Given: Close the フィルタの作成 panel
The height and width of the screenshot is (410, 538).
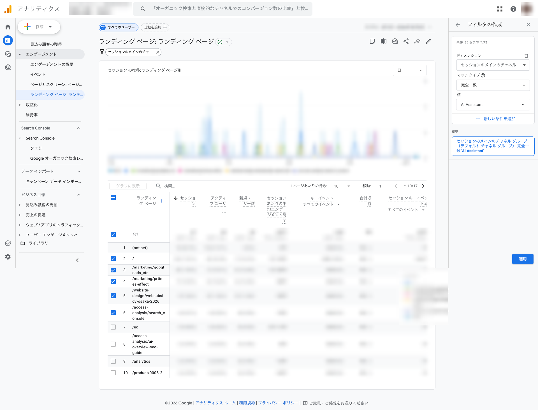Looking at the screenshot, I should coord(528,25).
